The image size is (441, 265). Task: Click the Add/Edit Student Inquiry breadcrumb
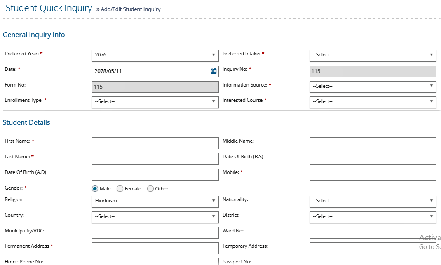[x=131, y=9]
